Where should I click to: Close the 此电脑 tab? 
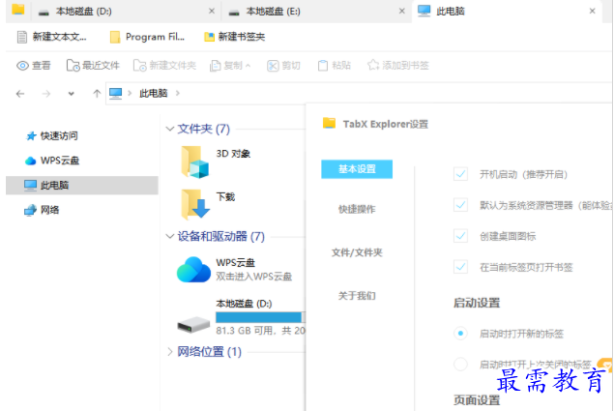pyautogui.click(x=592, y=11)
